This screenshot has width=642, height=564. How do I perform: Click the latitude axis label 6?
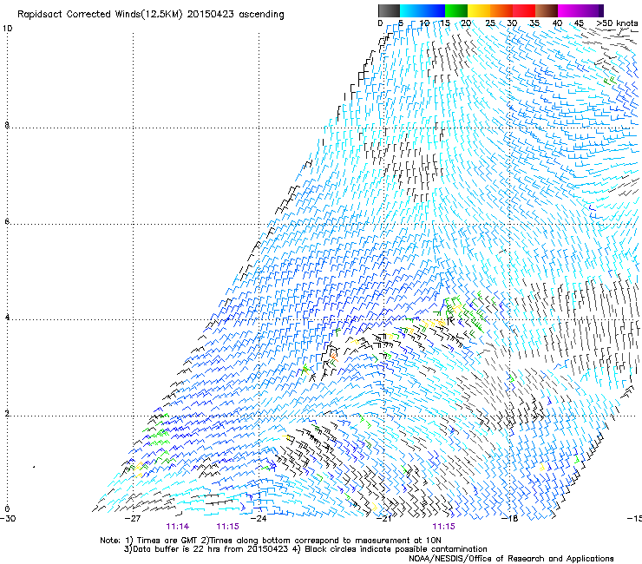point(7,221)
